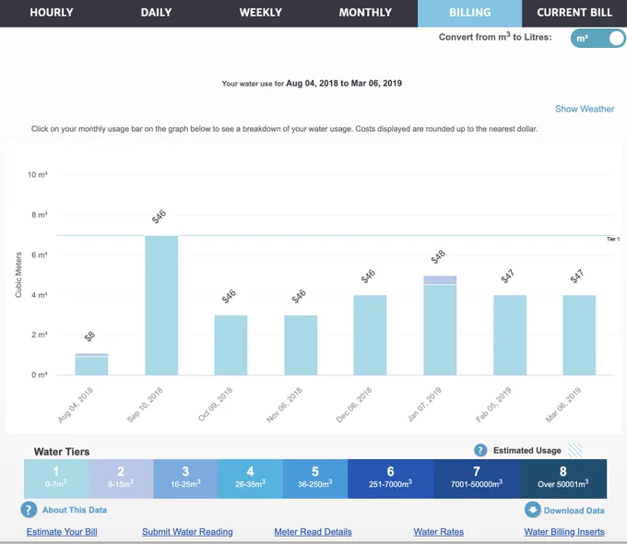Select water tier 1 swatch 0-7m³

(x=56, y=479)
